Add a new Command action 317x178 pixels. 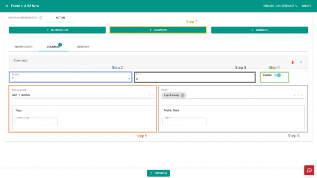pyautogui.click(x=158, y=30)
